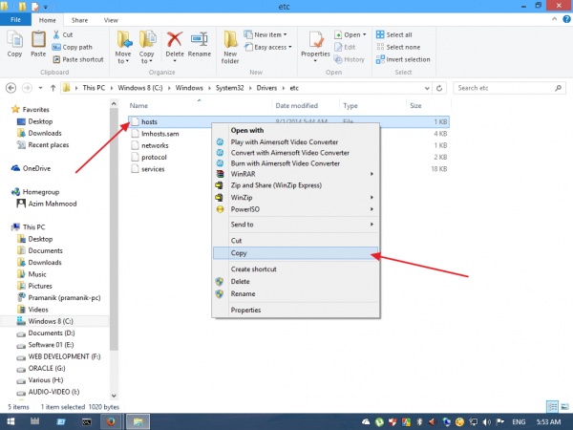Click Copy path in the ribbon
This screenshot has height=430, width=573.
point(72,47)
